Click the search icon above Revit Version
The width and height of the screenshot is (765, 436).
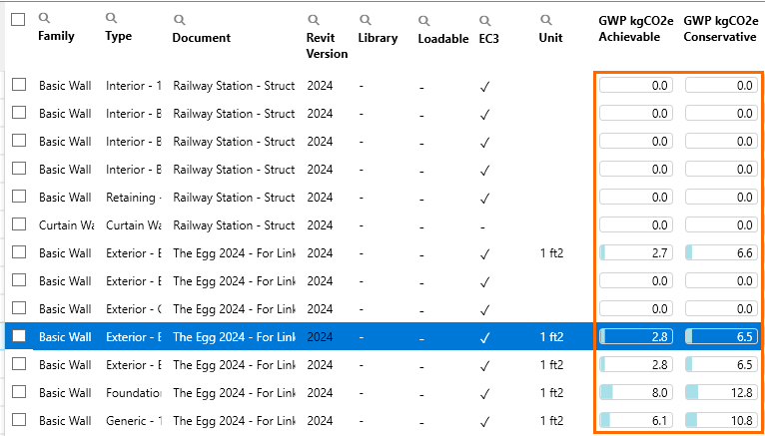click(313, 20)
